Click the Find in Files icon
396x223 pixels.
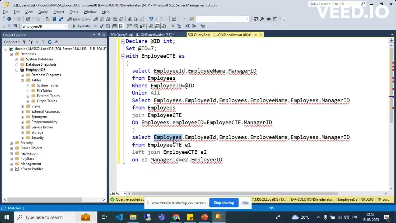tap(192, 19)
